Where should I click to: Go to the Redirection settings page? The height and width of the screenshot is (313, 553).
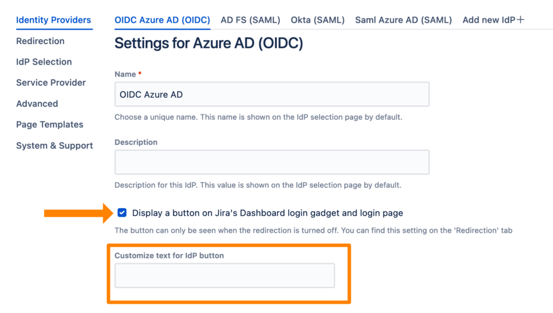(40, 41)
